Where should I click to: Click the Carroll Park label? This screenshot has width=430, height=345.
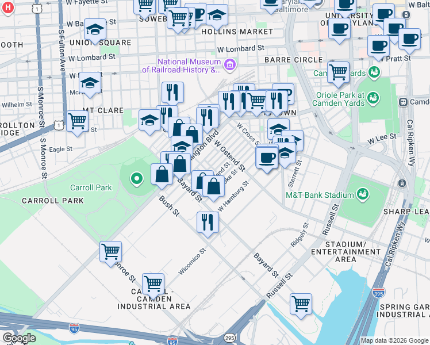click(x=91, y=187)
